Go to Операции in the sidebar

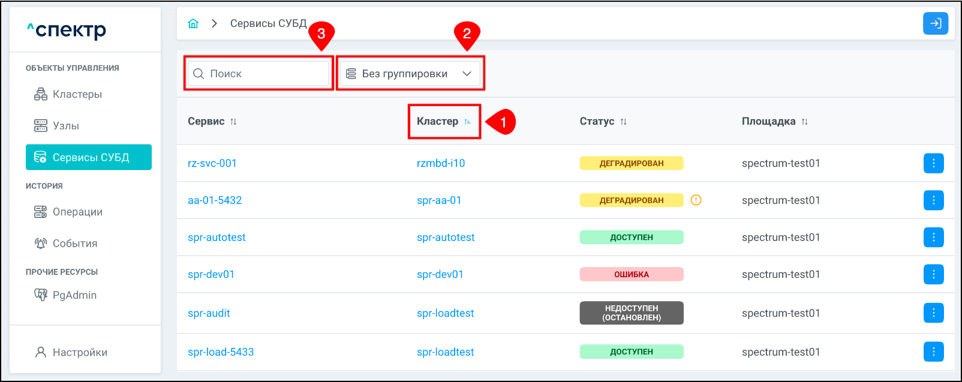point(77,212)
